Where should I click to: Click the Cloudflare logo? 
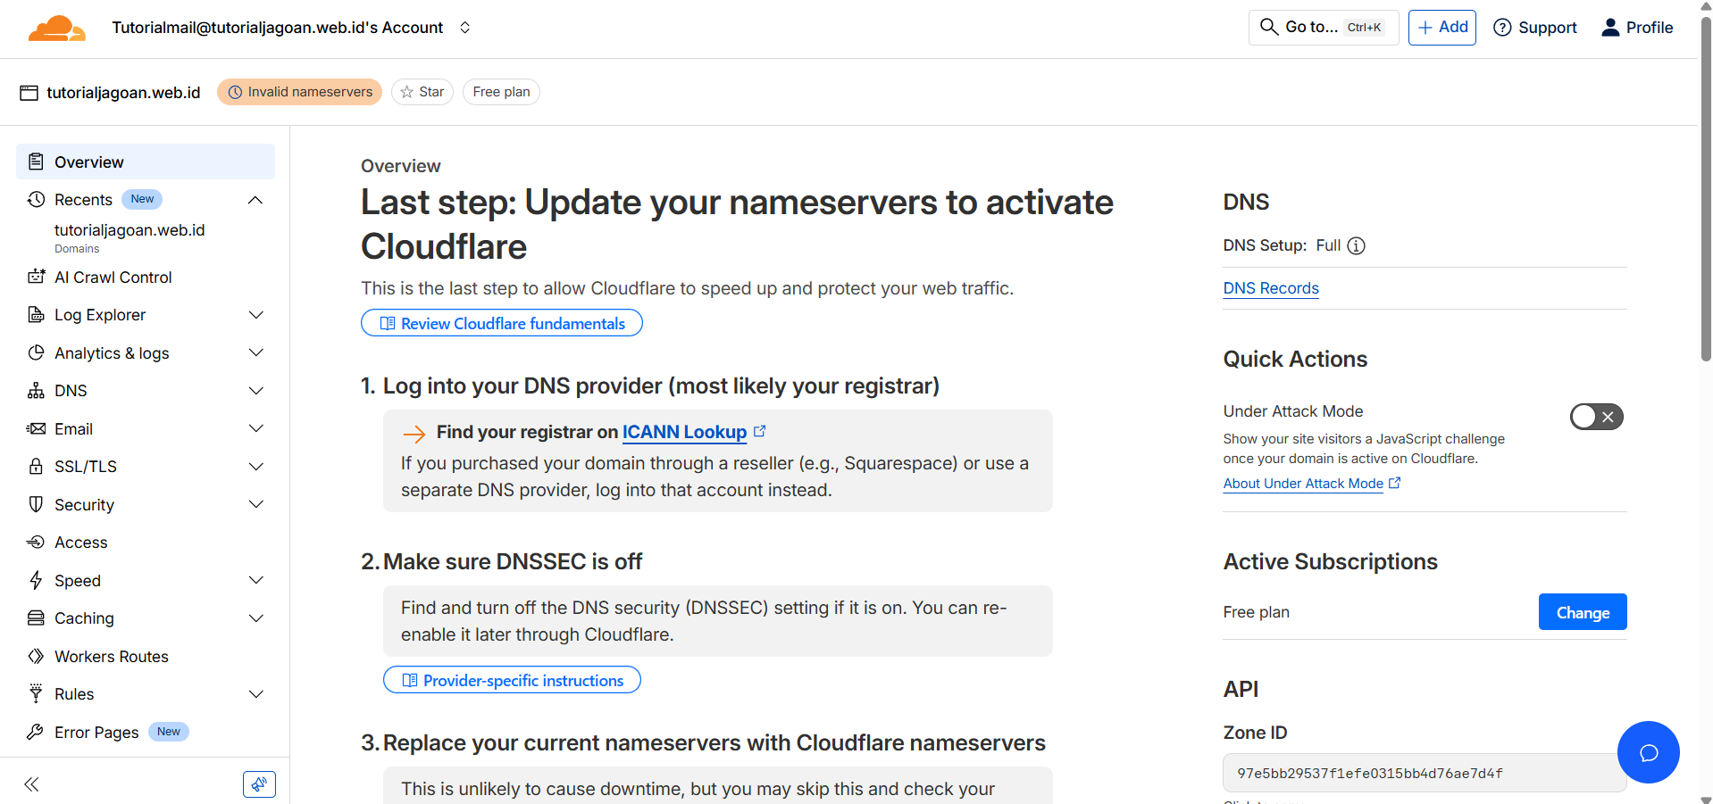(x=56, y=28)
